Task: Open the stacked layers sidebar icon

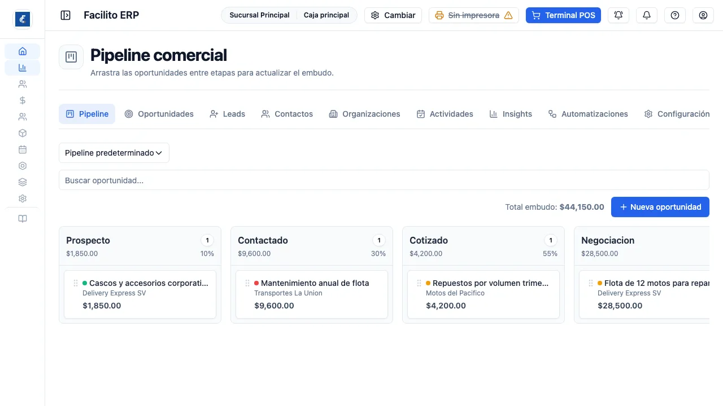Action: (23, 182)
